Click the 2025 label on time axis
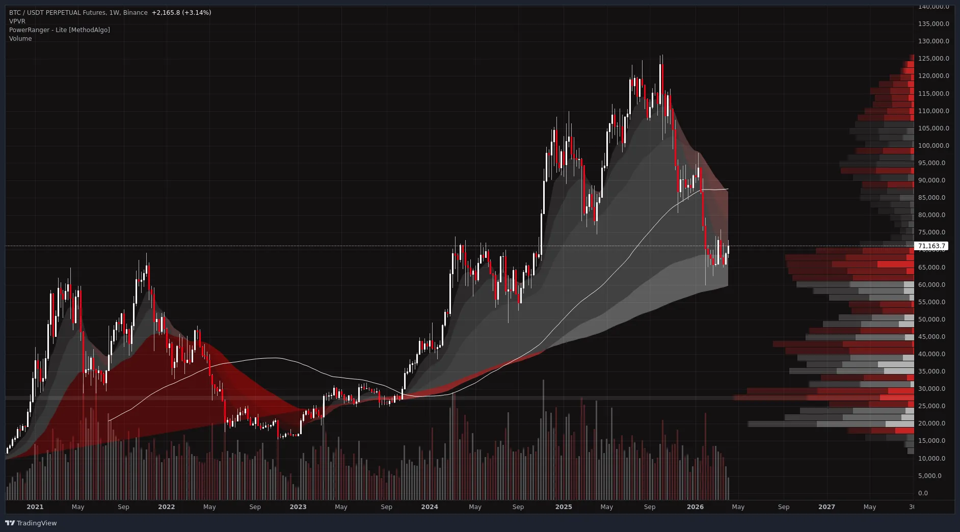Screen dimensions: 960x532 [x=563, y=507]
